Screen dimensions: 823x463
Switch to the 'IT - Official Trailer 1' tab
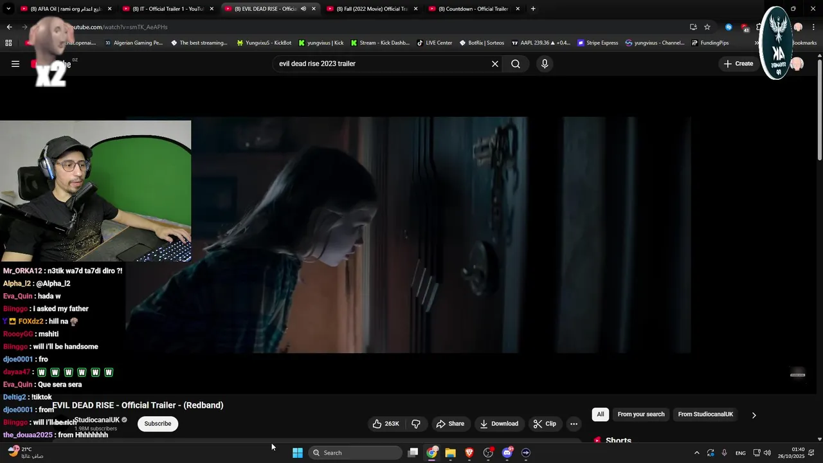(x=167, y=9)
